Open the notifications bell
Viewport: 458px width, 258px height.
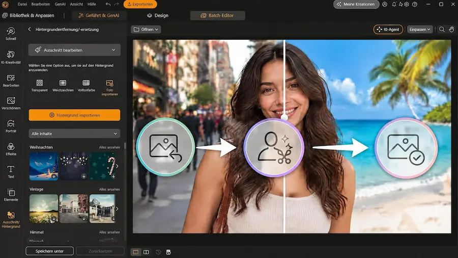[x=394, y=4]
